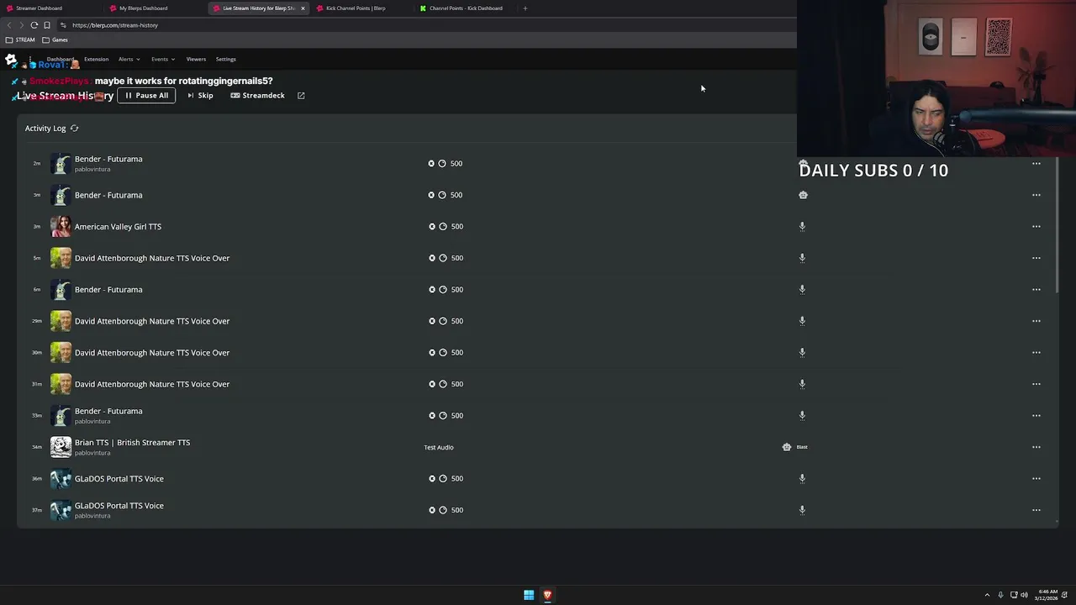Click the Blerp logo icon

11,60
